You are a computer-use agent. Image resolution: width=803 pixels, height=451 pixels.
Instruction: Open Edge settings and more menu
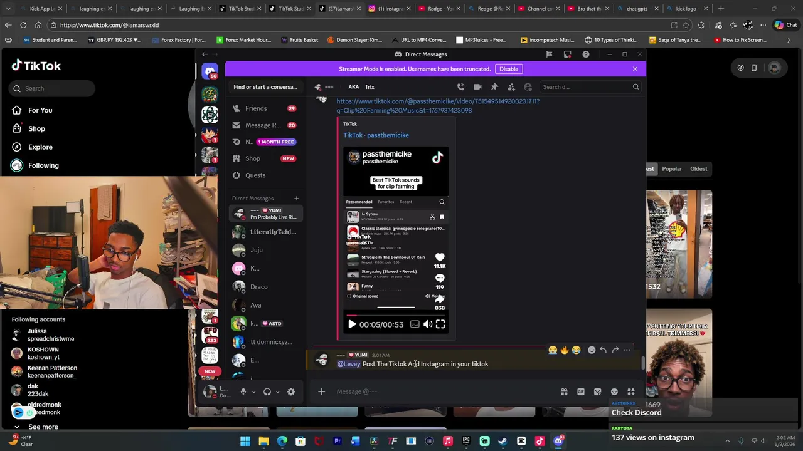(763, 25)
